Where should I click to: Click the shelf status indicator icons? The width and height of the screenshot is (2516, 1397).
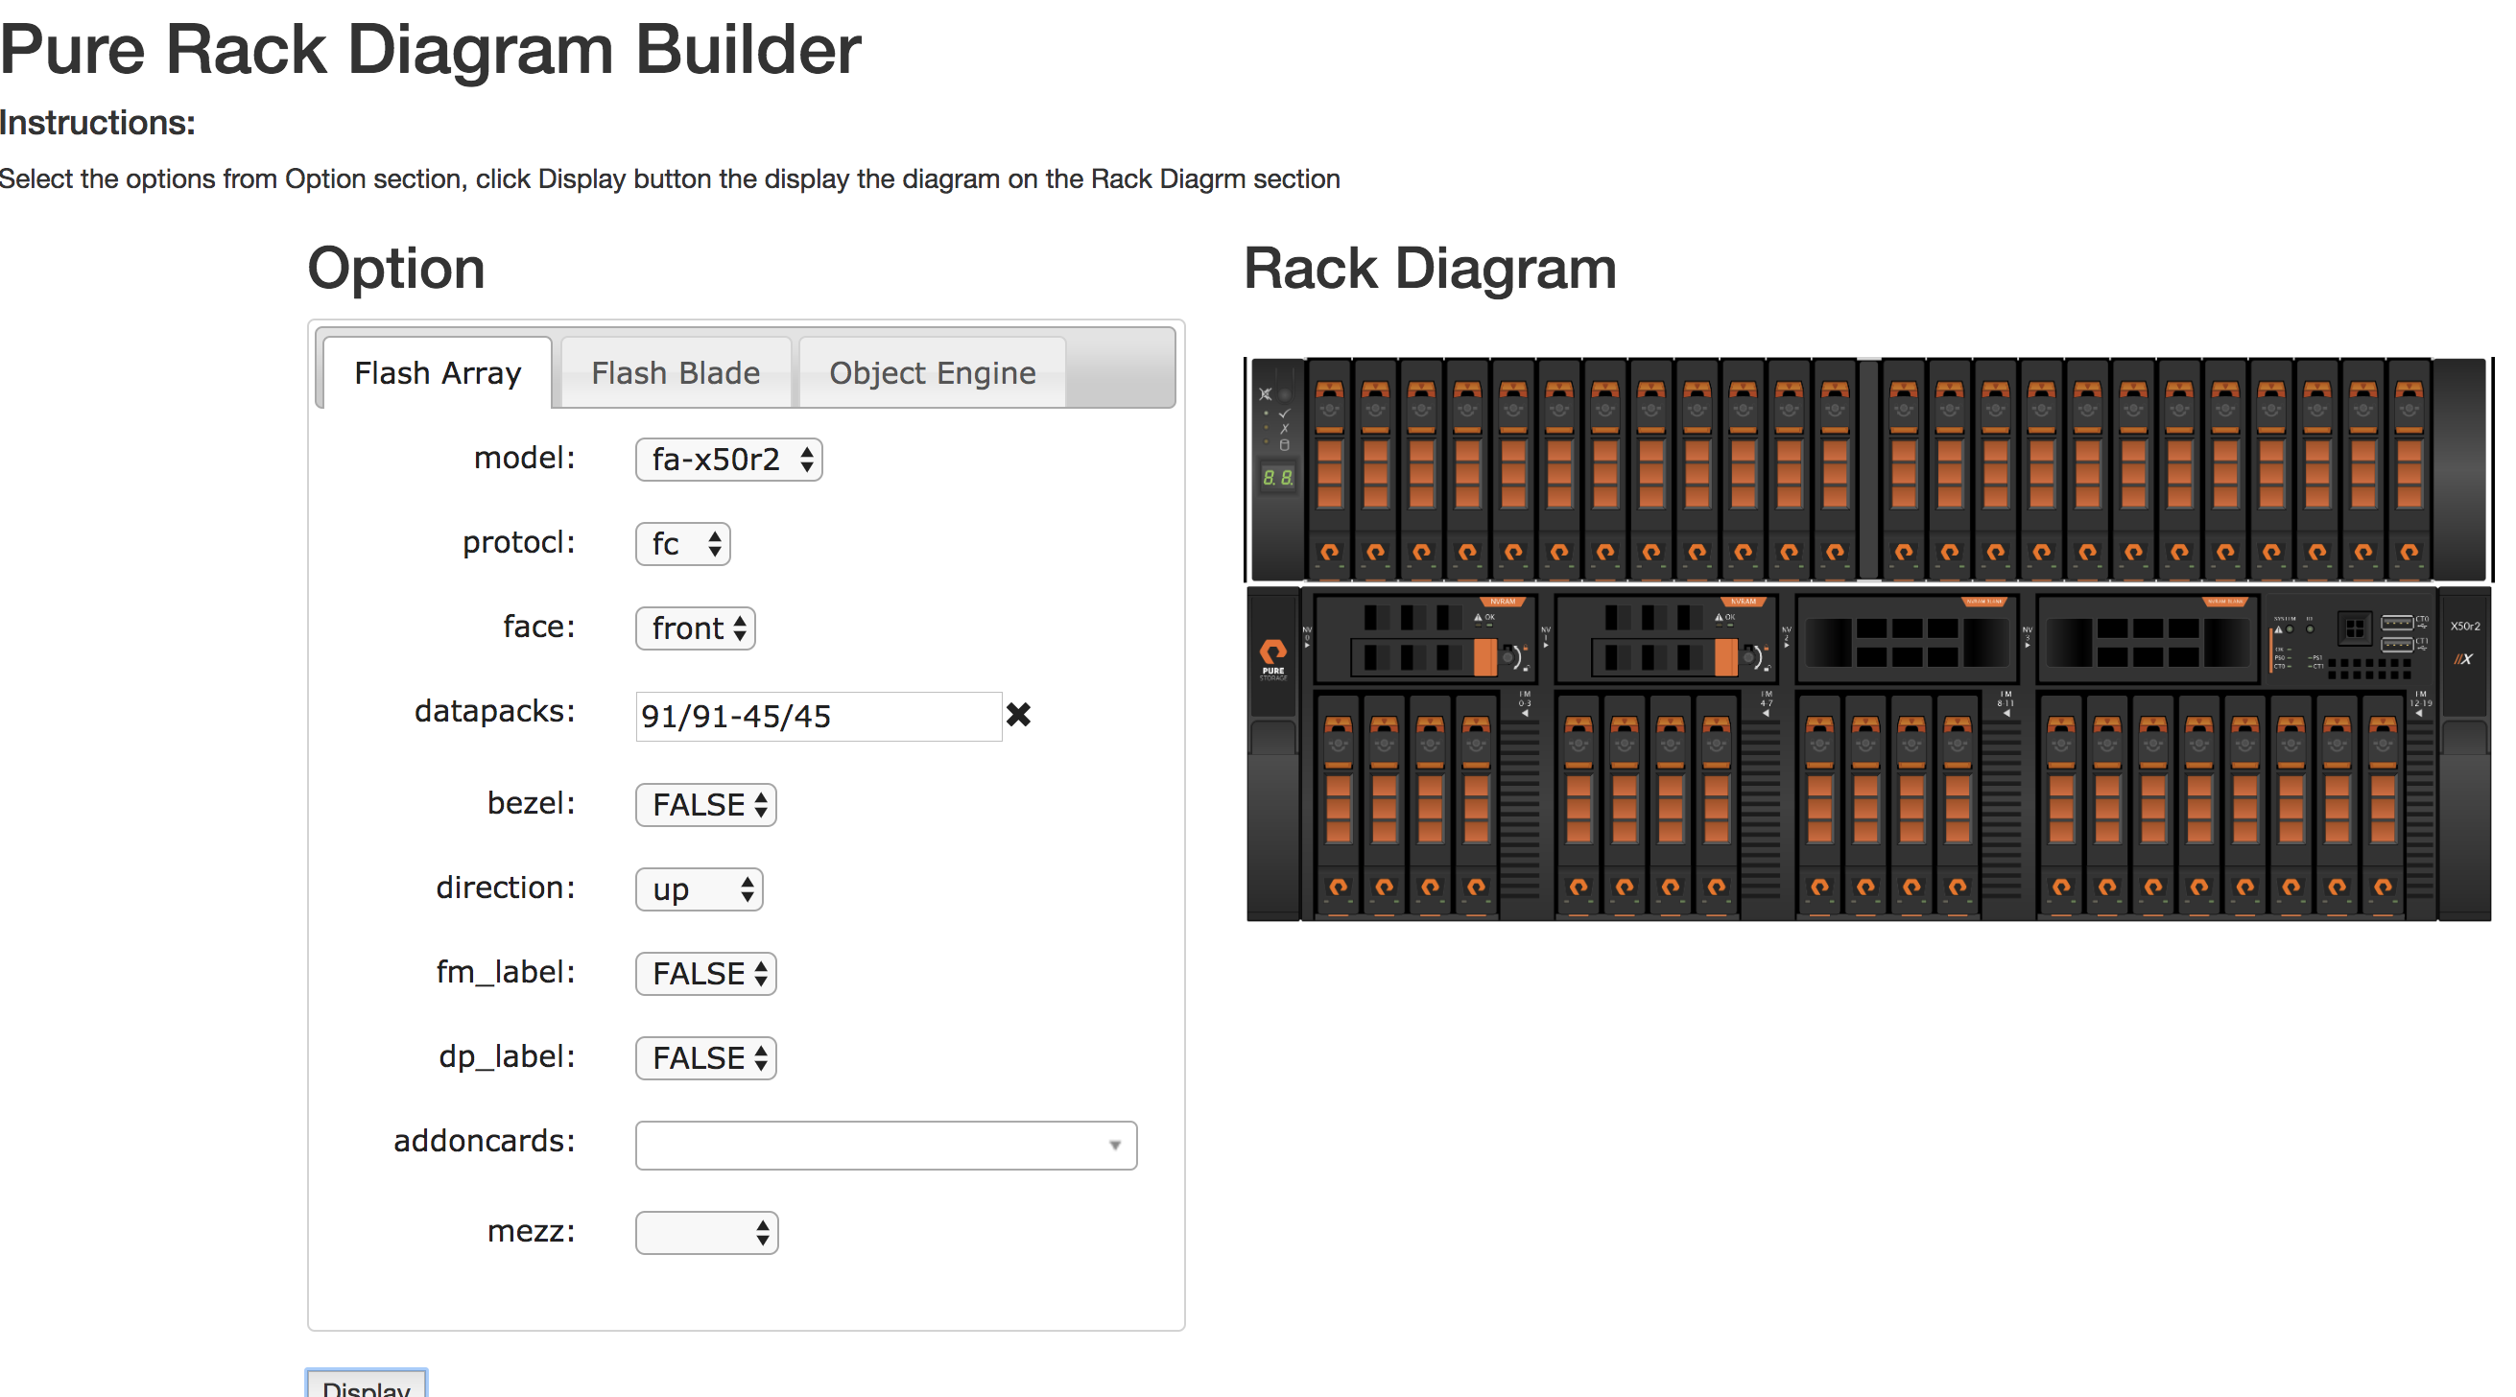click(1276, 418)
